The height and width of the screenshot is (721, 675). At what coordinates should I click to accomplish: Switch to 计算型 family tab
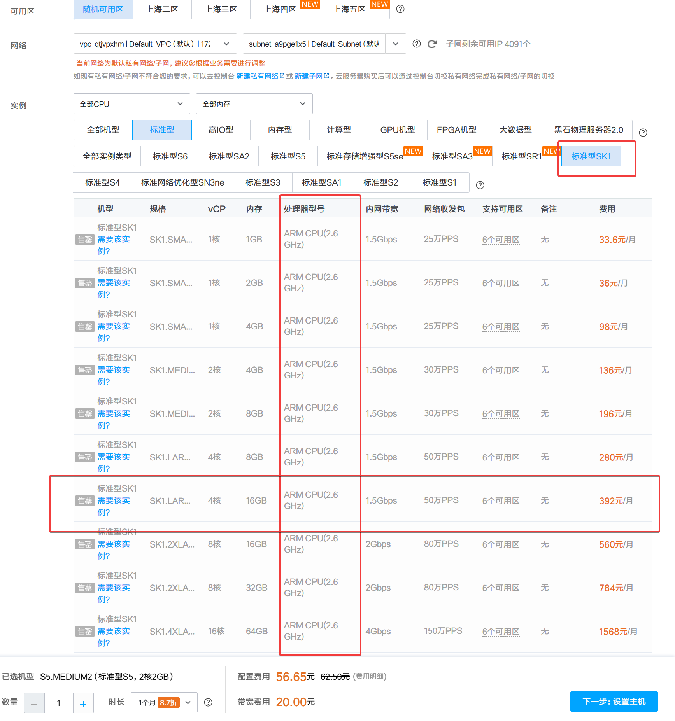(338, 130)
